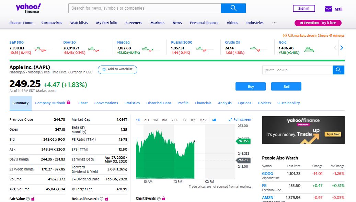Open the Analysis tab
This screenshot has height=202, width=356.
pos(225,103)
